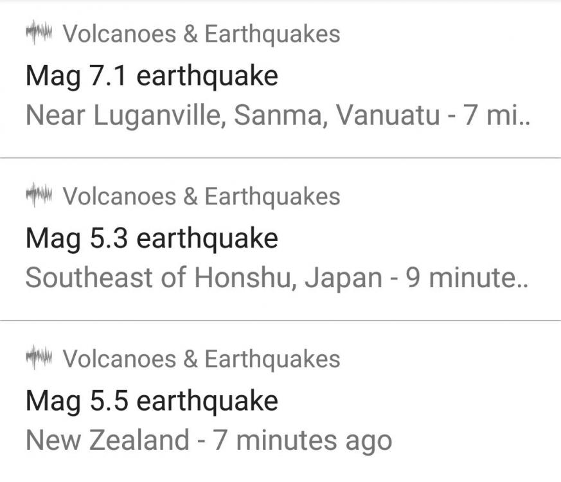Click the word Luganville in the first alert
Screen dimensions: 561x482
pyautogui.click(x=160, y=116)
